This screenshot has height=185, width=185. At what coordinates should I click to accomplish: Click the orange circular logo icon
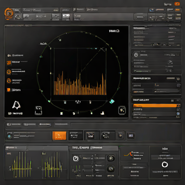tap(9, 13)
